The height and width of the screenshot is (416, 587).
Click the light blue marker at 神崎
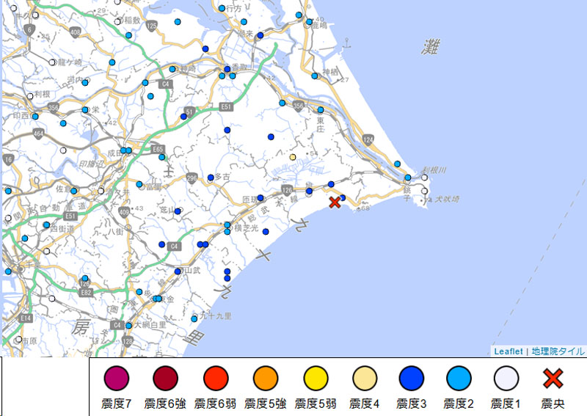pyautogui.click(x=172, y=69)
